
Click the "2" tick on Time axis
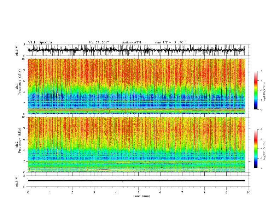(x=72, y=192)
